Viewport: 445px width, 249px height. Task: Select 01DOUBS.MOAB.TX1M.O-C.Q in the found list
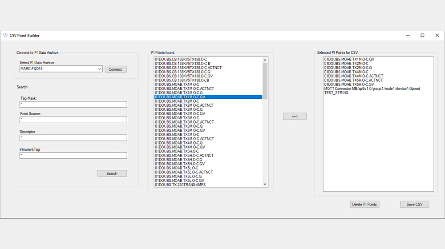pos(208,93)
